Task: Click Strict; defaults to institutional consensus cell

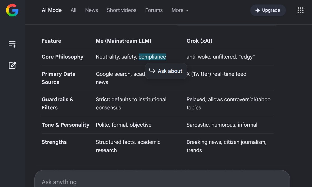Action: tap(131, 103)
